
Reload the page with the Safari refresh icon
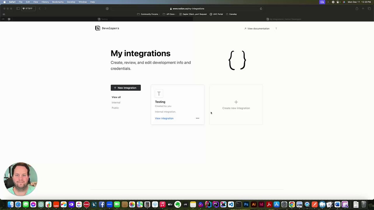261,8
